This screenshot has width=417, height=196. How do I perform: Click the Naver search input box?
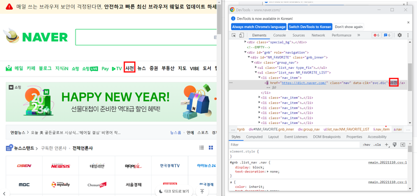[146, 37]
